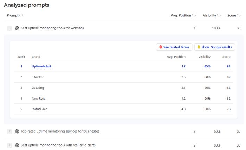Click info icon beside top Score header
This screenshot has width=246, height=150.
239,15
